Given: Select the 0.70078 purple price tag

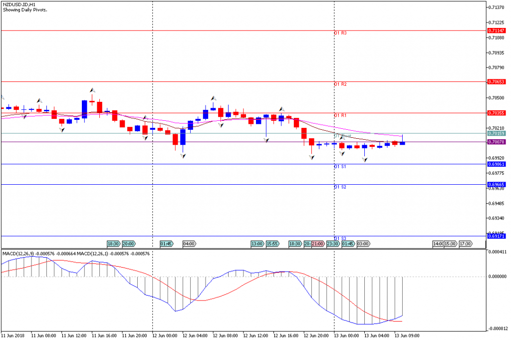Looking at the screenshot, I should 498,142.
